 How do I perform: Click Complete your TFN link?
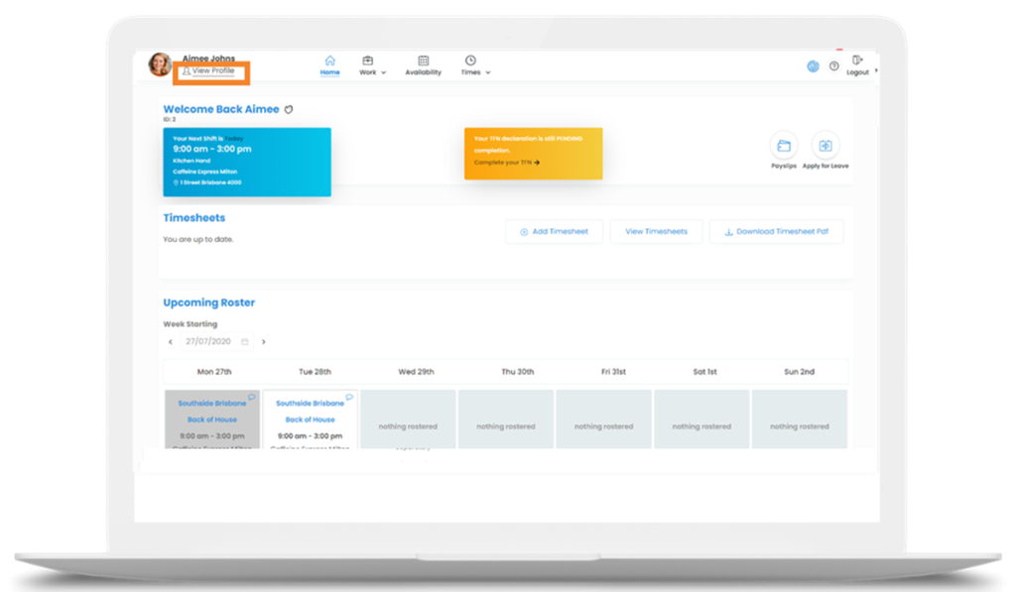[x=507, y=163]
